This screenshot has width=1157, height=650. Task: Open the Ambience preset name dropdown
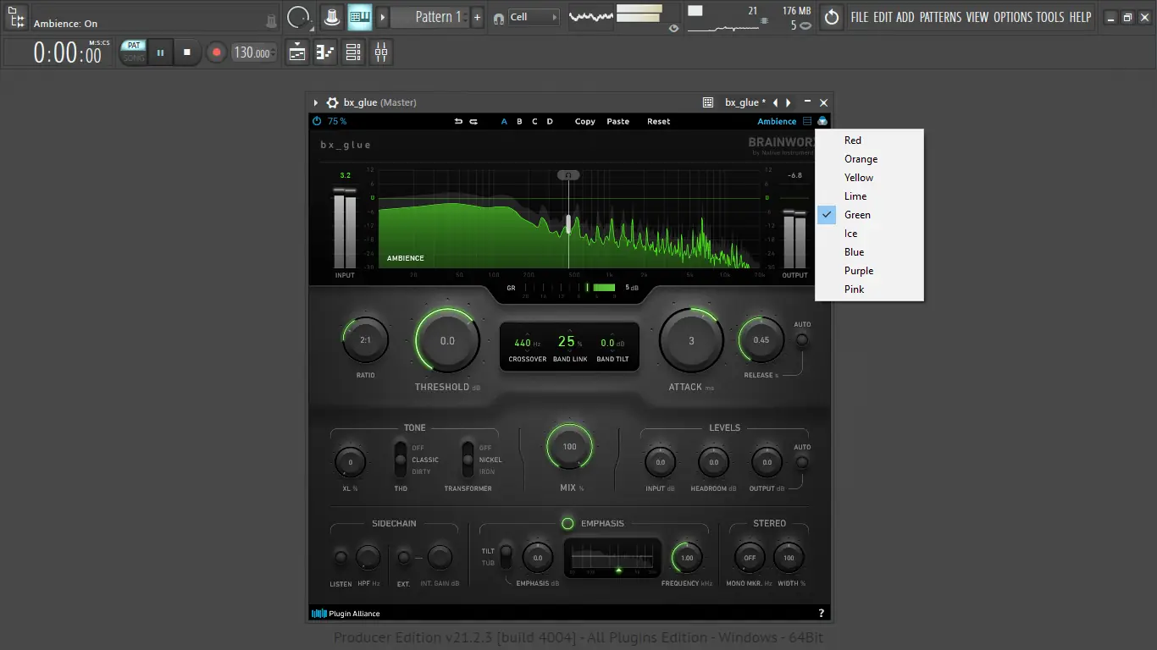777,121
